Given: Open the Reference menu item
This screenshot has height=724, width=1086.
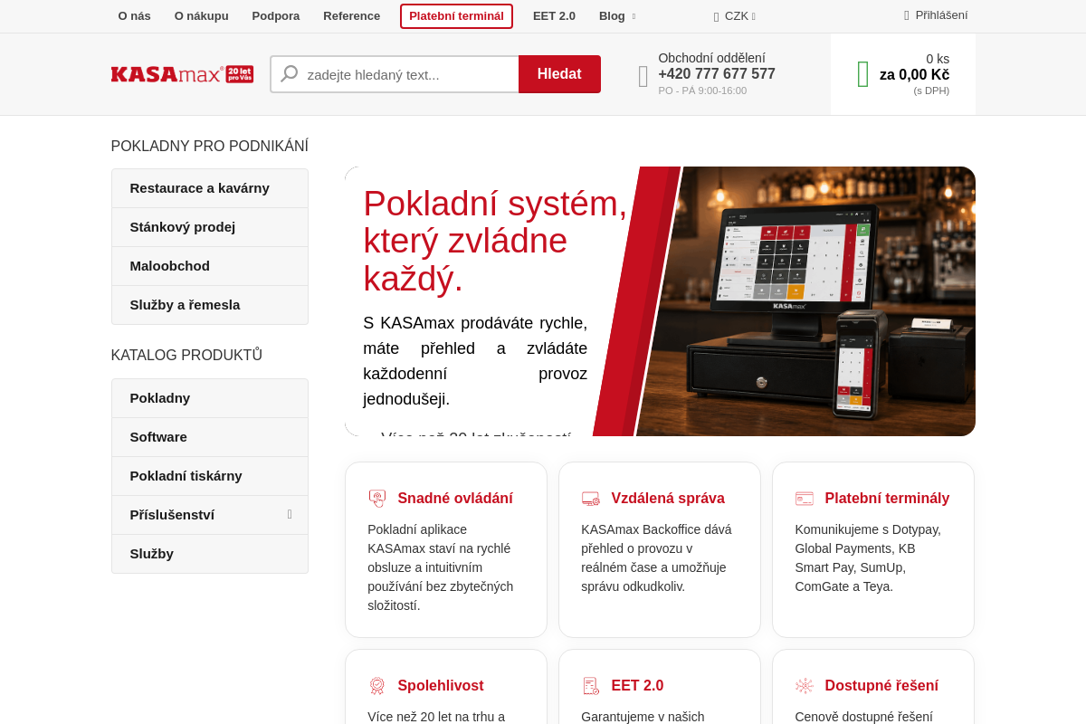Looking at the screenshot, I should point(352,15).
